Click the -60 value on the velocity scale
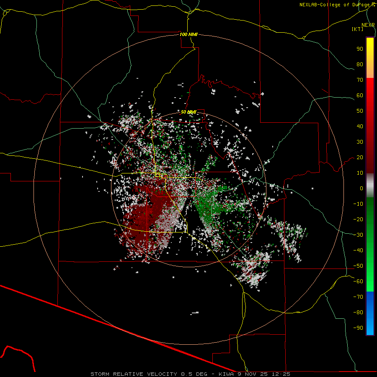The width and height of the screenshot is (377, 377). [358, 281]
